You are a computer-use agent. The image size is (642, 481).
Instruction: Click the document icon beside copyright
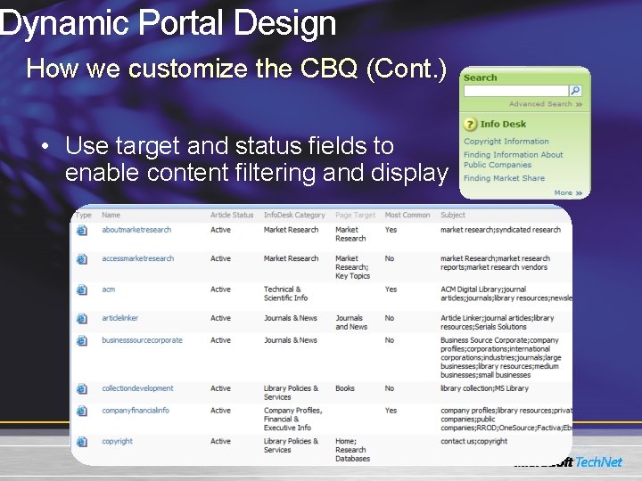pos(82,442)
